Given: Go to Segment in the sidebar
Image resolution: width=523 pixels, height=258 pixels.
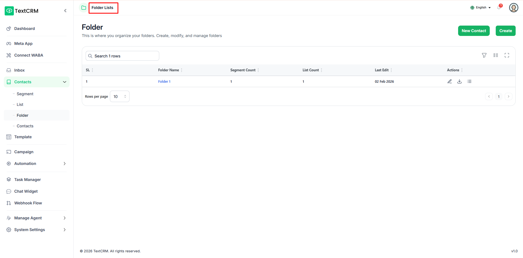Looking at the screenshot, I should [x=25, y=94].
